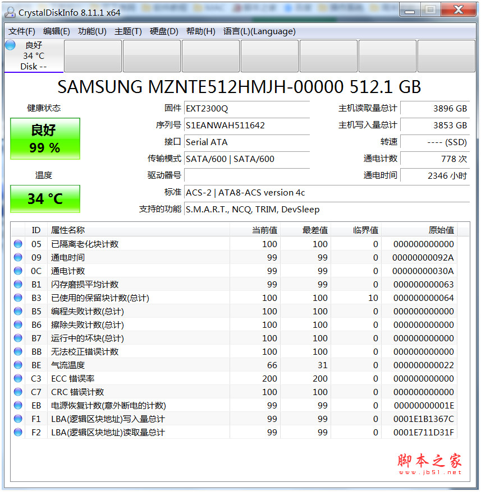This screenshot has height=492, width=481.
Task: Click the serial number field S1EANWAH511642
Action: (x=247, y=126)
